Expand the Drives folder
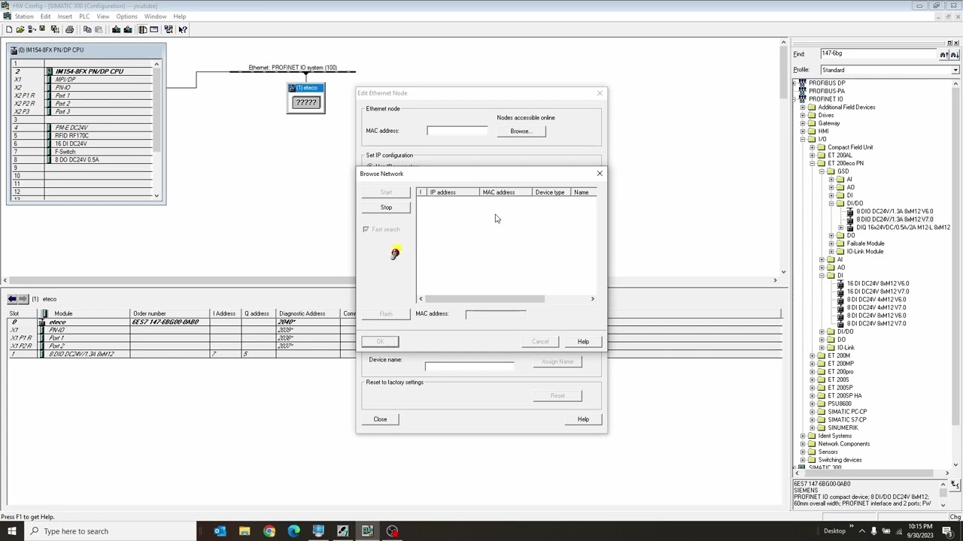Image resolution: width=963 pixels, height=541 pixels. click(x=803, y=115)
